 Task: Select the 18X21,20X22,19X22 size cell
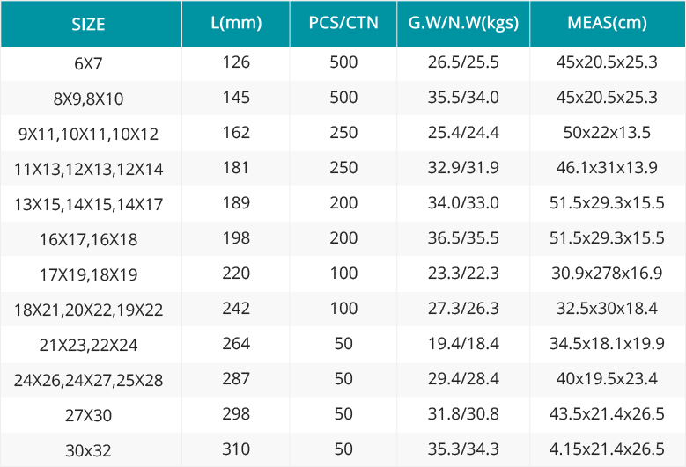[88, 310]
